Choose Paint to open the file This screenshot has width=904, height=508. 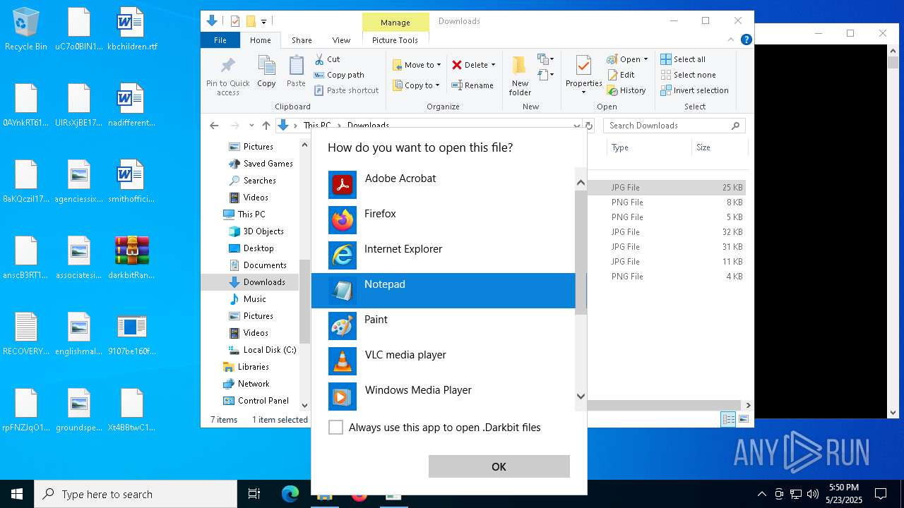click(444, 326)
